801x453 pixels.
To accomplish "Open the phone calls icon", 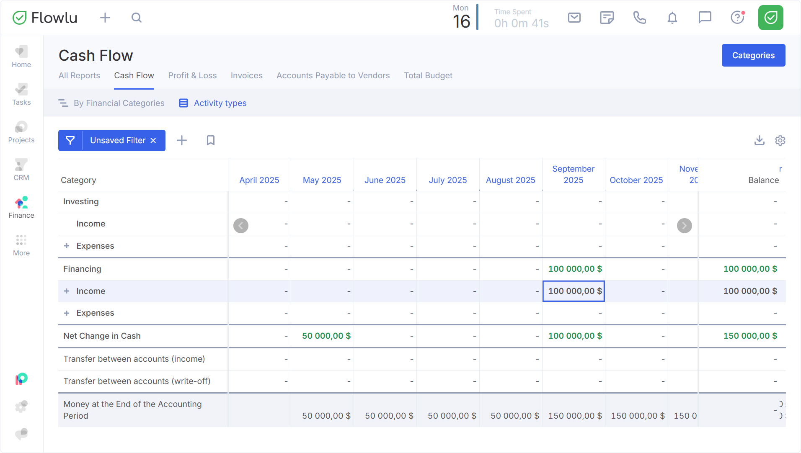I will (x=639, y=18).
